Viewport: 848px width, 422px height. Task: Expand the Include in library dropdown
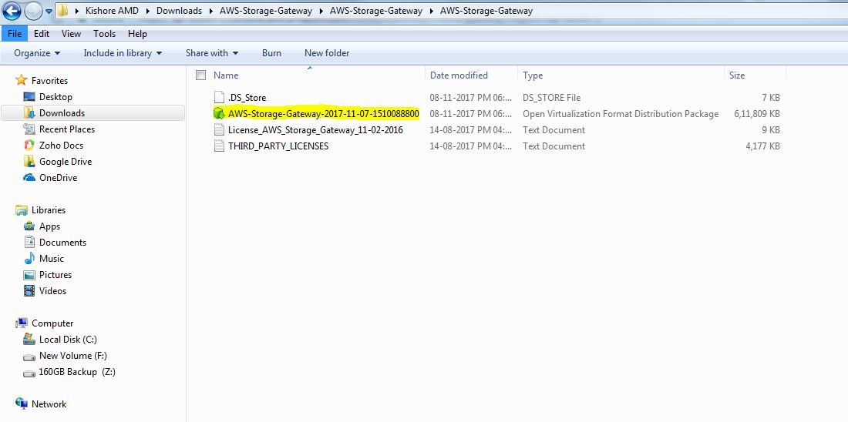click(123, 53)
